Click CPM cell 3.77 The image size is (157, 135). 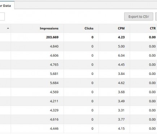[x=121, y=120]
